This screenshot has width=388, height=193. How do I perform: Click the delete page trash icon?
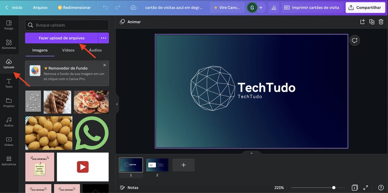tap(381, 22)
